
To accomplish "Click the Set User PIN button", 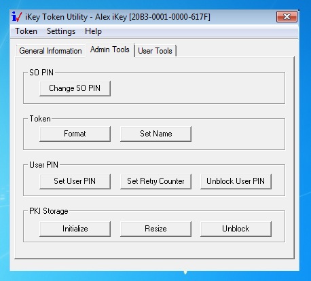I will 75,181.
